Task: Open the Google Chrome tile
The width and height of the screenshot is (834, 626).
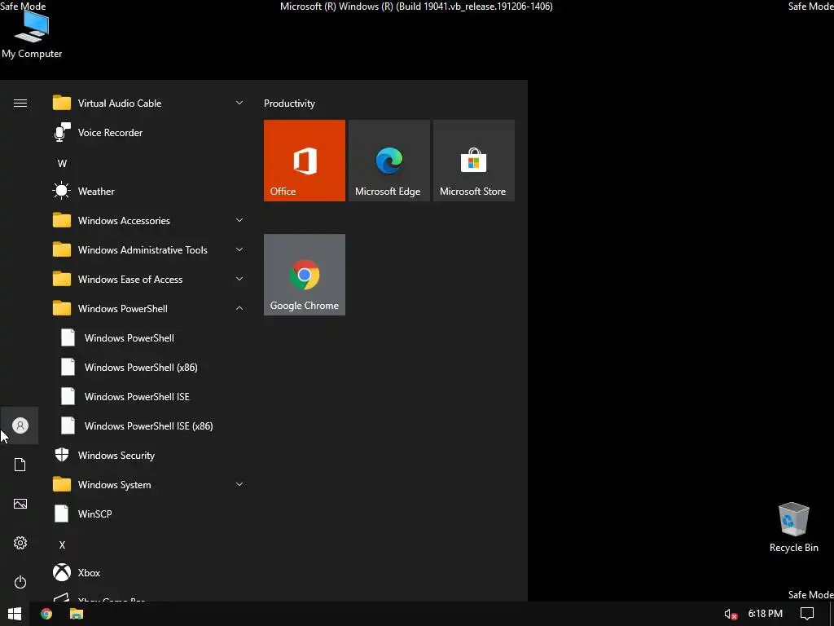Action: [x=305, y=275]
